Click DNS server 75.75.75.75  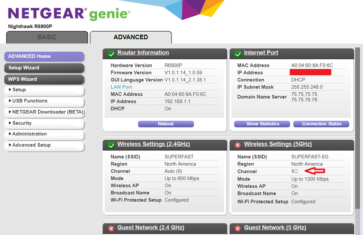[x=304, y=94]
